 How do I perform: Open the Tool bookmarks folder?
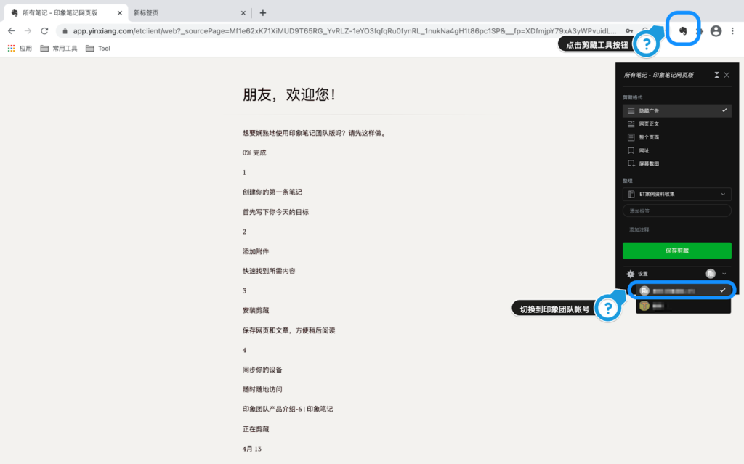click(98, 49)
